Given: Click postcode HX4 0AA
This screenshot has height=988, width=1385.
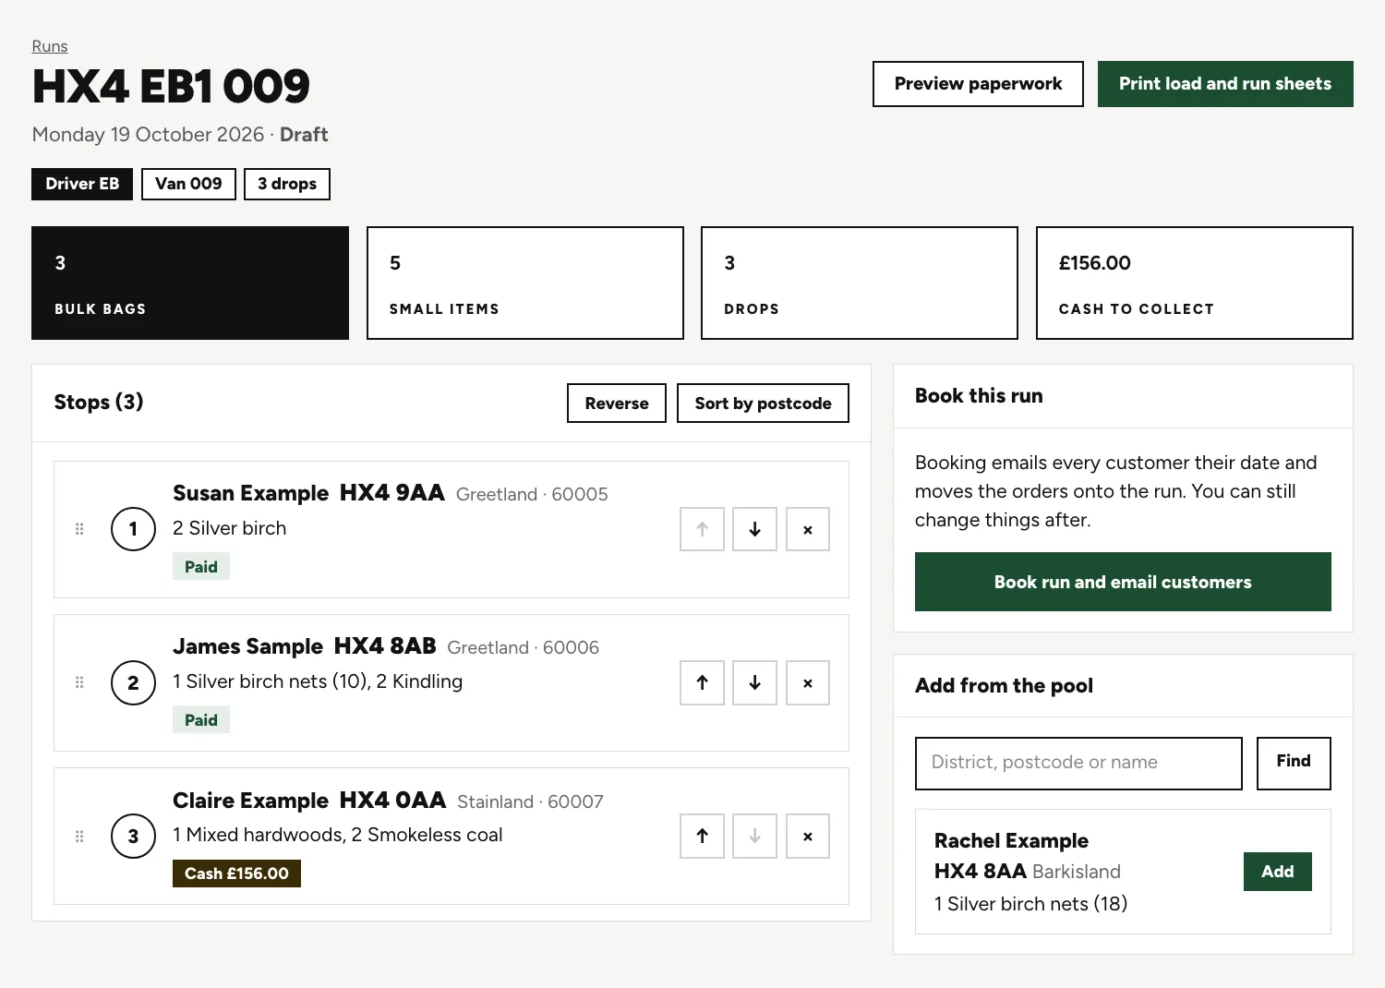Looking at the screenshot, I should (392, 801).
